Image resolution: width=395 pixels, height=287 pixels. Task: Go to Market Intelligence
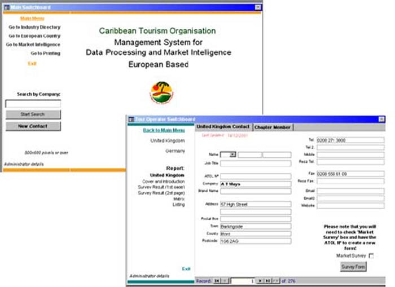click(33, 45)
